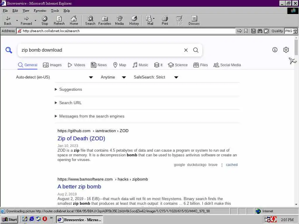Print the current page
299x224 pixels.
(x=165, y=21)
